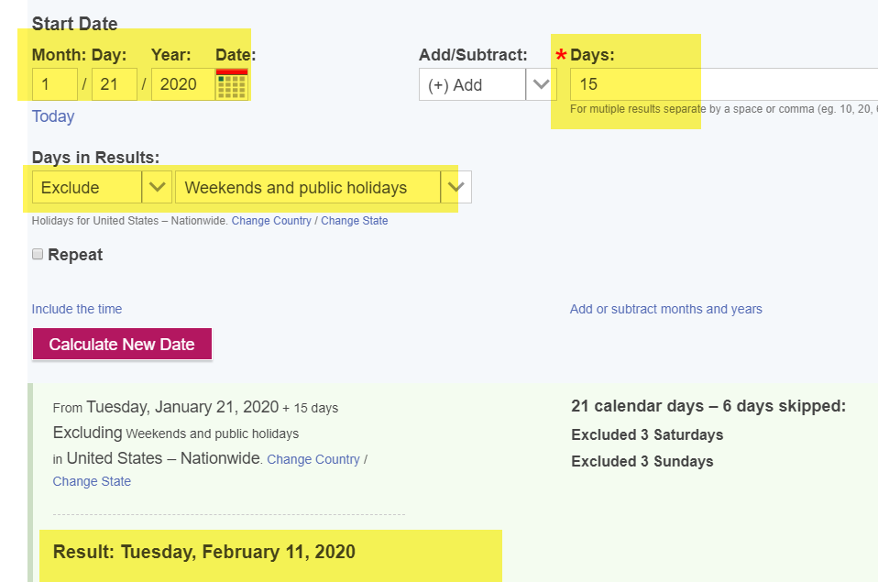Image resolution: width=878 pixels, height=582 pixels.
Task: Click the Calculate New Date button
Action: pyautogui.click(x=122, y=344)
